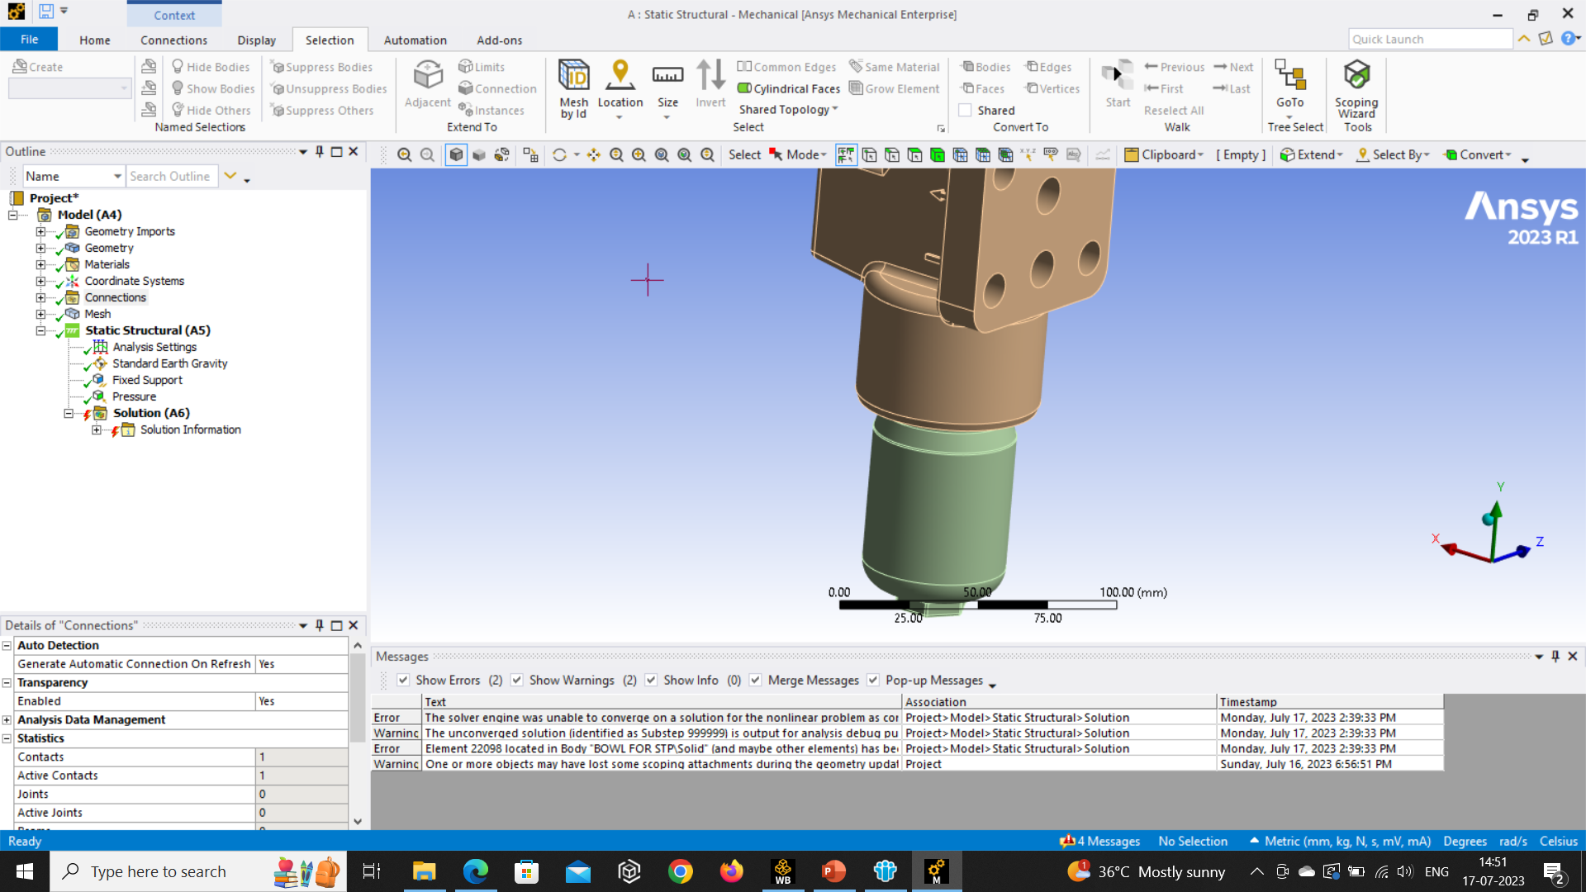Click the Rotate view tool icon

[559, 154]
